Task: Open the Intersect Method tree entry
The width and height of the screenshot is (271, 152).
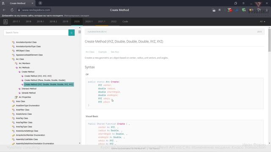Action: tap(29, 89)
